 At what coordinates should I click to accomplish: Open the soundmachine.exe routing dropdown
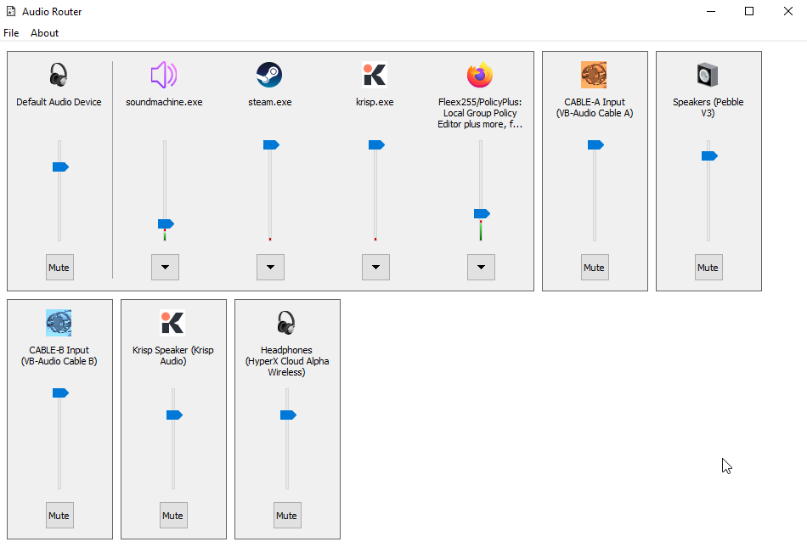(x=165, y=267)
